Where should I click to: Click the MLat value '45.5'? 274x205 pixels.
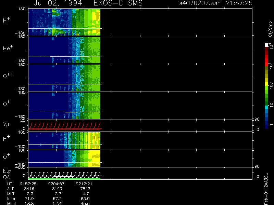coord(85,203)
